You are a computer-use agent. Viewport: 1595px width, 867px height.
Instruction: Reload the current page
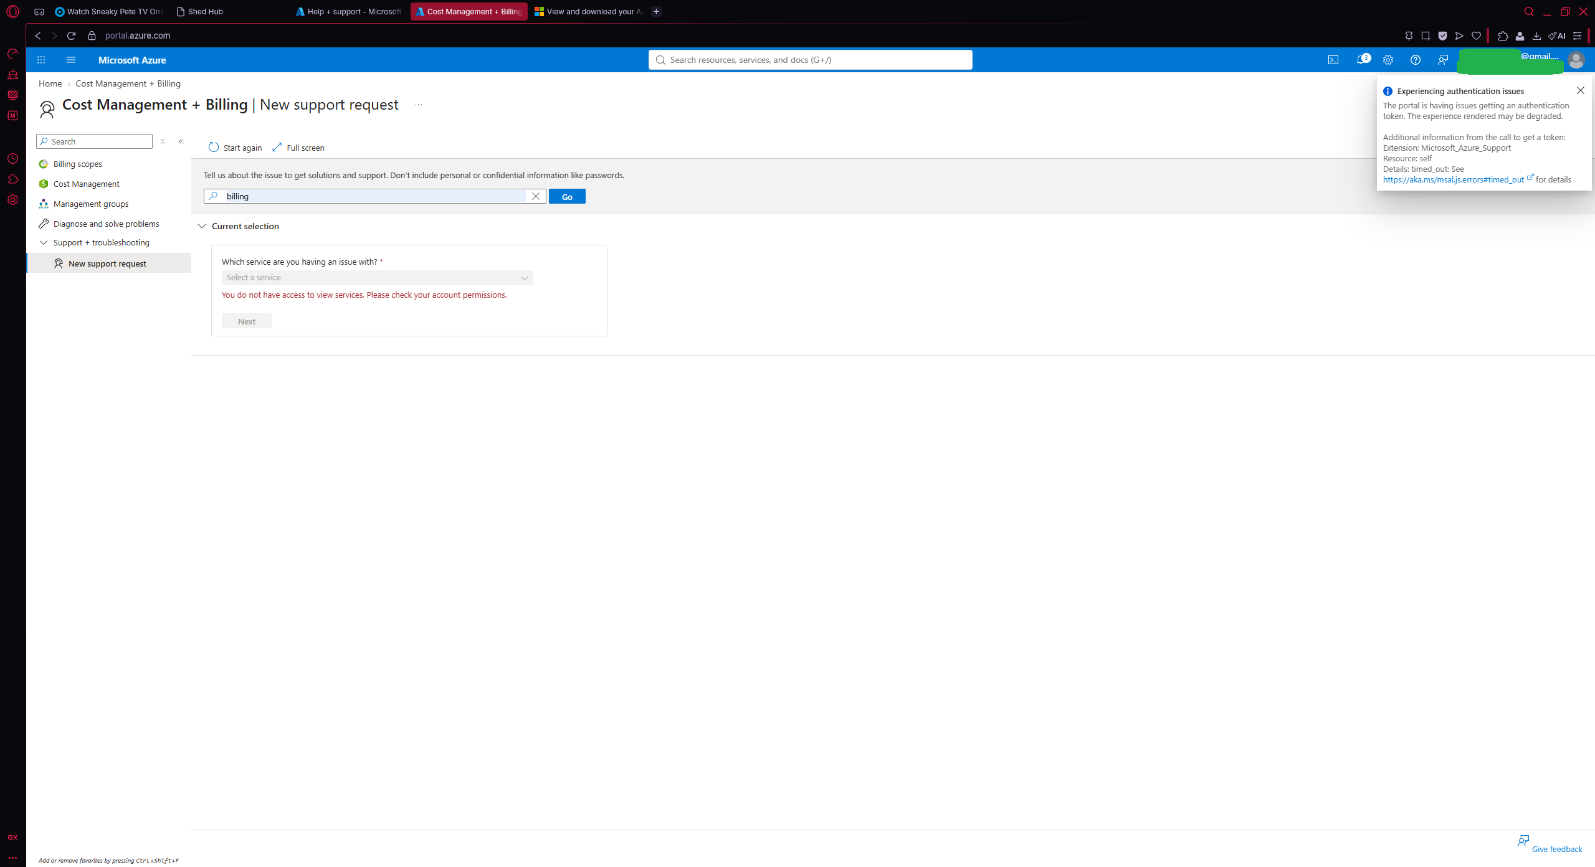pos(71,36)
